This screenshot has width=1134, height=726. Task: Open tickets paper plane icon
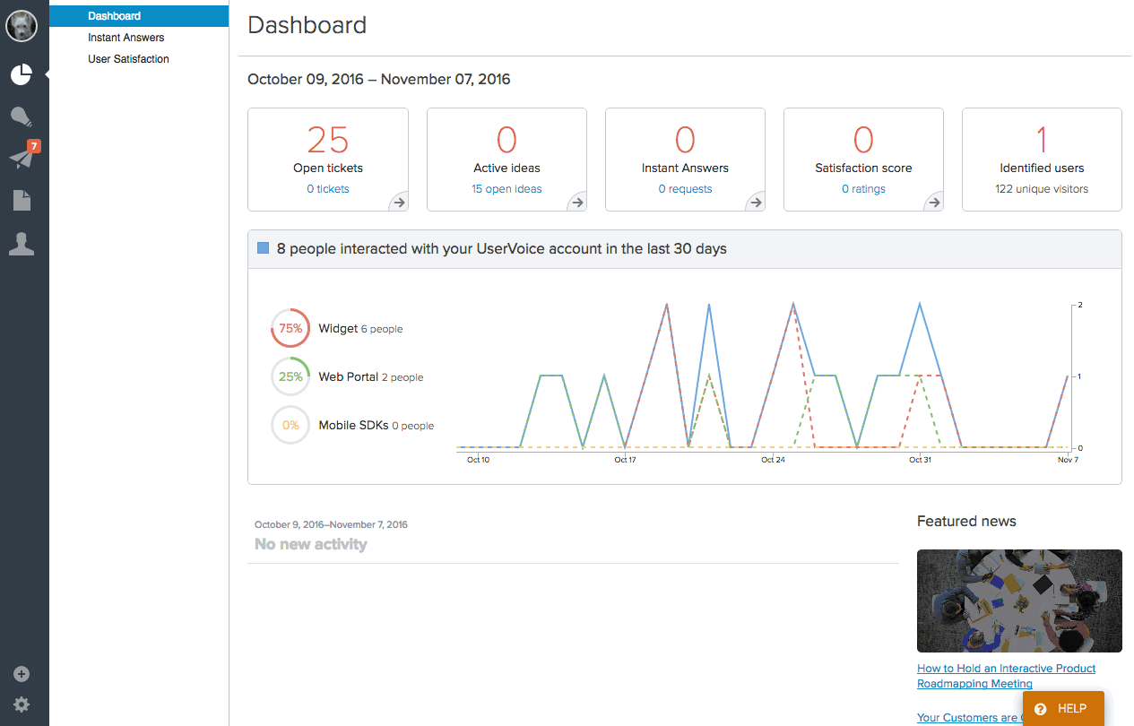[22, 159]
